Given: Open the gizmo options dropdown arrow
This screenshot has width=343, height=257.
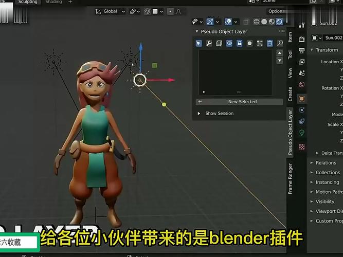Looking at the screenshot, I should coord(218,22).
